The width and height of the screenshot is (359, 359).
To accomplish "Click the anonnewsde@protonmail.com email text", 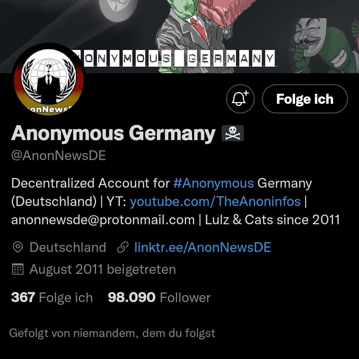I will pyautogui.click(x=103, y=220).
